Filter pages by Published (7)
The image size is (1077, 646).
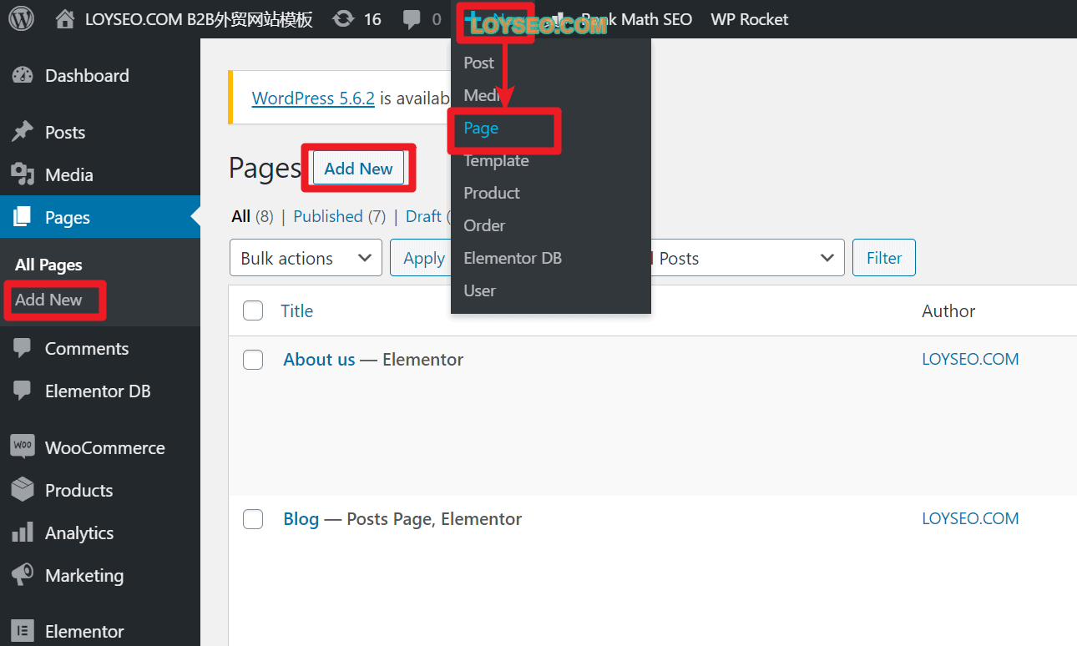click(x=340, y=216)
